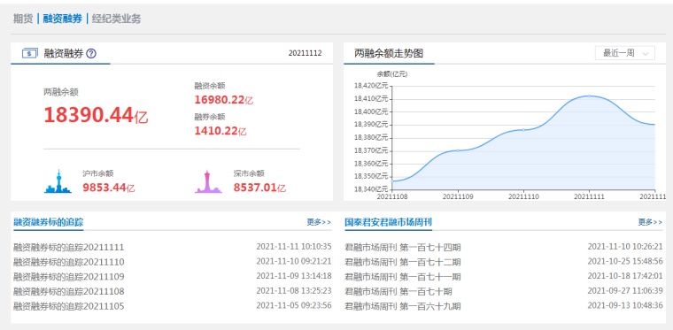The width and height of the screenshot is (673, 330).
Task: Open 融资融券标的追踪20211105 article
Action: (69, 306)
